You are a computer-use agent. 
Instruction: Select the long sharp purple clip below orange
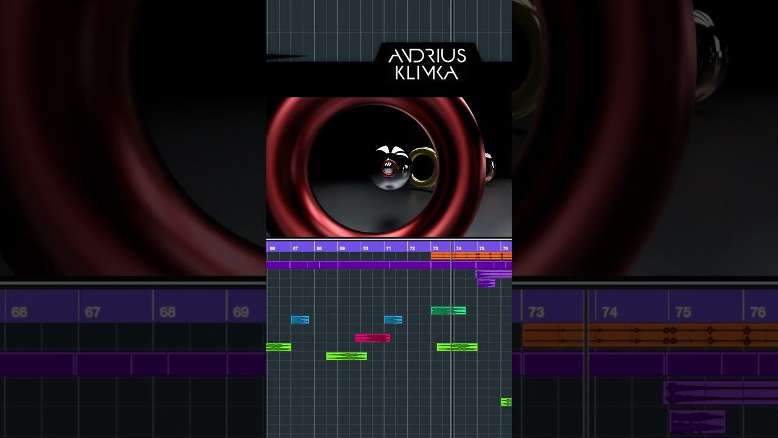pos(389,265)
